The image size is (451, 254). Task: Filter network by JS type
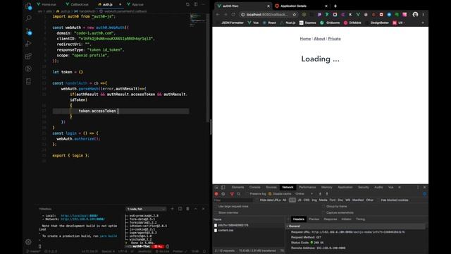coord(299,200)
